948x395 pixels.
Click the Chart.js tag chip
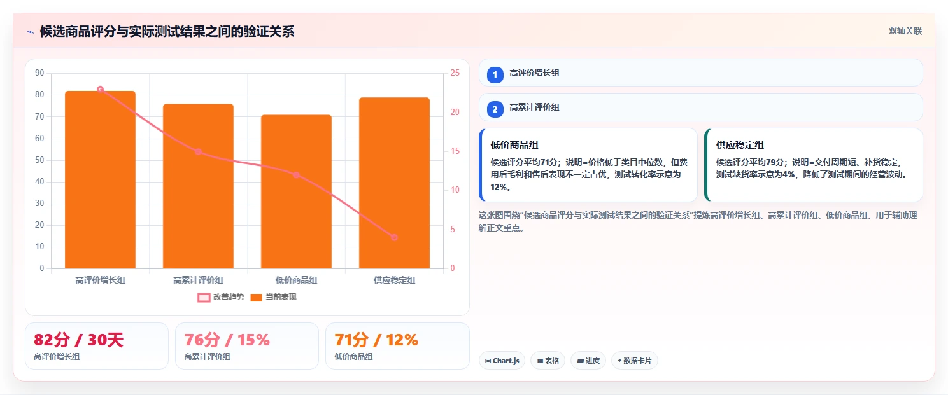(502, 361)
